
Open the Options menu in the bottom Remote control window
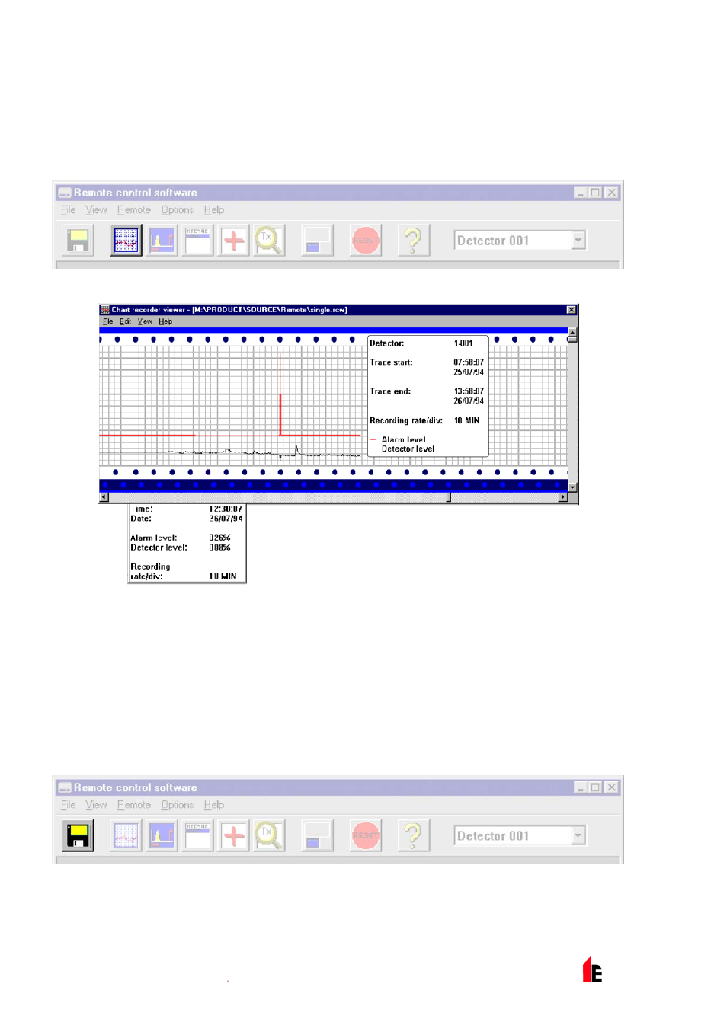click(x=177, y=805)
